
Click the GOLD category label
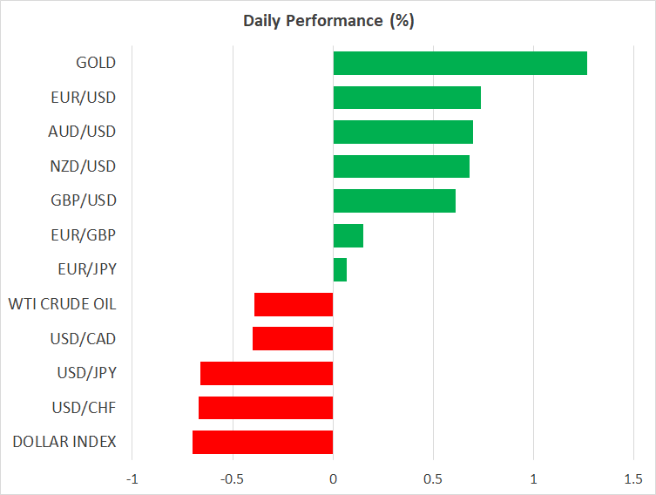tap(96, 64)
